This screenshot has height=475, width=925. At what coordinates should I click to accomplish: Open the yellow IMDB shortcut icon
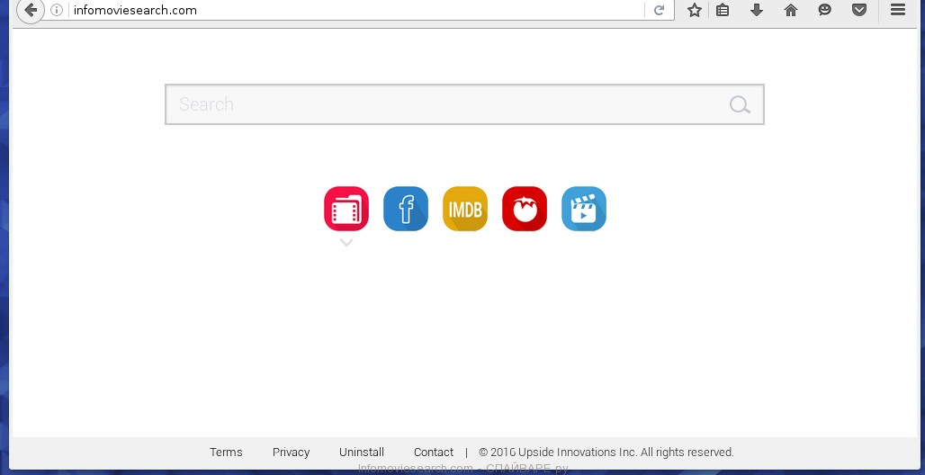coord(465,209)
